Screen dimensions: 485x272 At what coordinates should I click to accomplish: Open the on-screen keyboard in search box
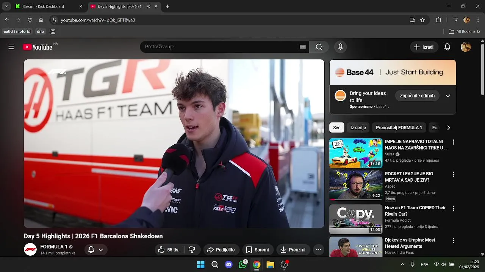click(303, 47)
